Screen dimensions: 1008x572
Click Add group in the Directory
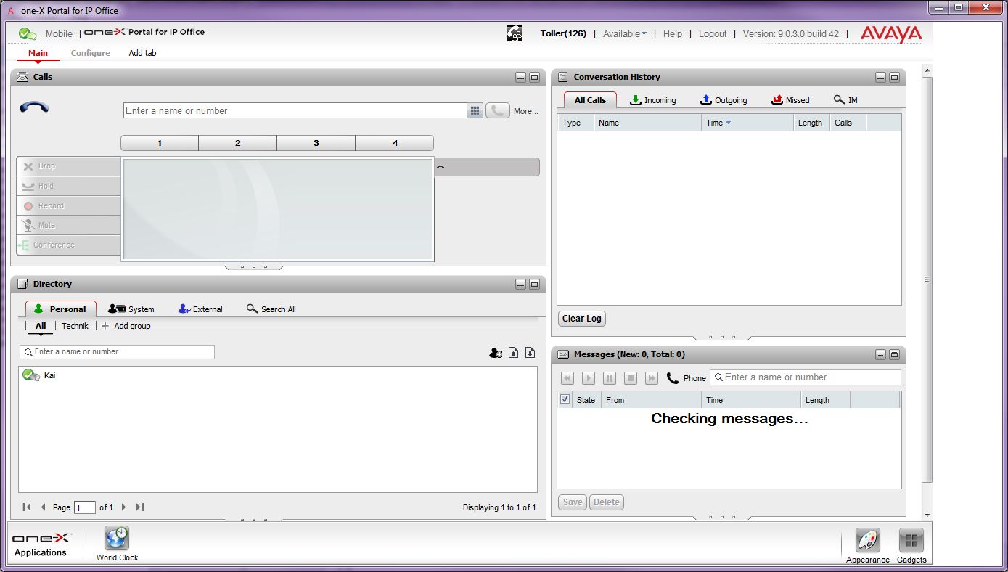click(126, 326)
